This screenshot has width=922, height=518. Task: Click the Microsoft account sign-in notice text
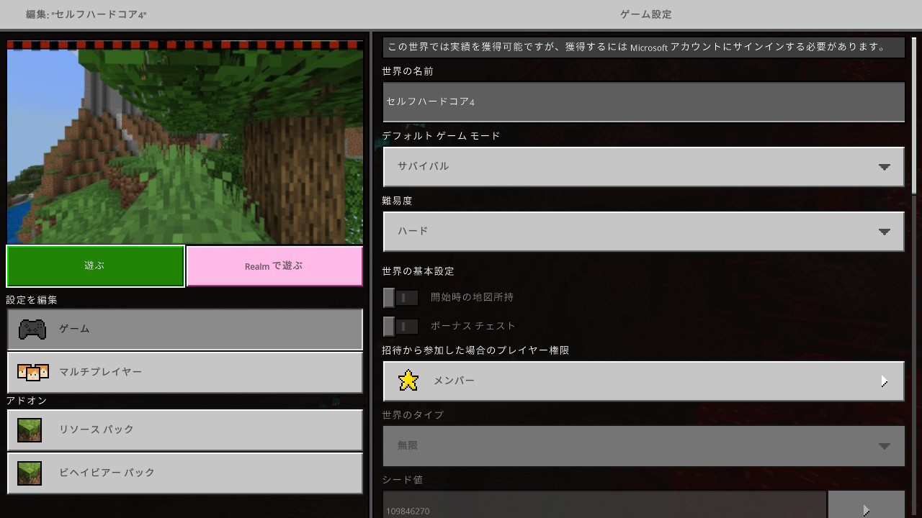coord(636,47)
